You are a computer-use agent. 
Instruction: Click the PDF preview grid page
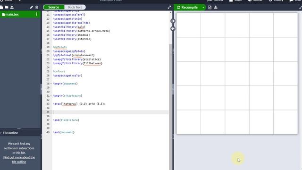[237, 74]
